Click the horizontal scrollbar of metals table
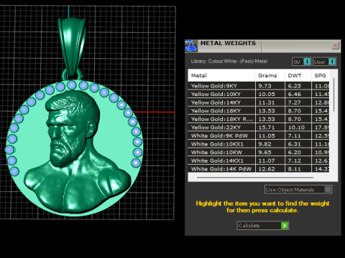The image size is (345, 258). coord(255,178)
